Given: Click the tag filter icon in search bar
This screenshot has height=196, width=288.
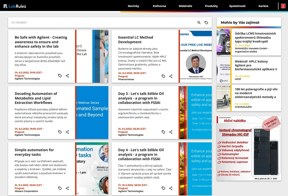Looking at the screenshot, I should coord(206,22).
